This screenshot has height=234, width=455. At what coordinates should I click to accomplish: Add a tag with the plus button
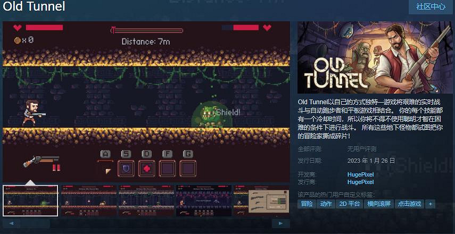point(430,204)
